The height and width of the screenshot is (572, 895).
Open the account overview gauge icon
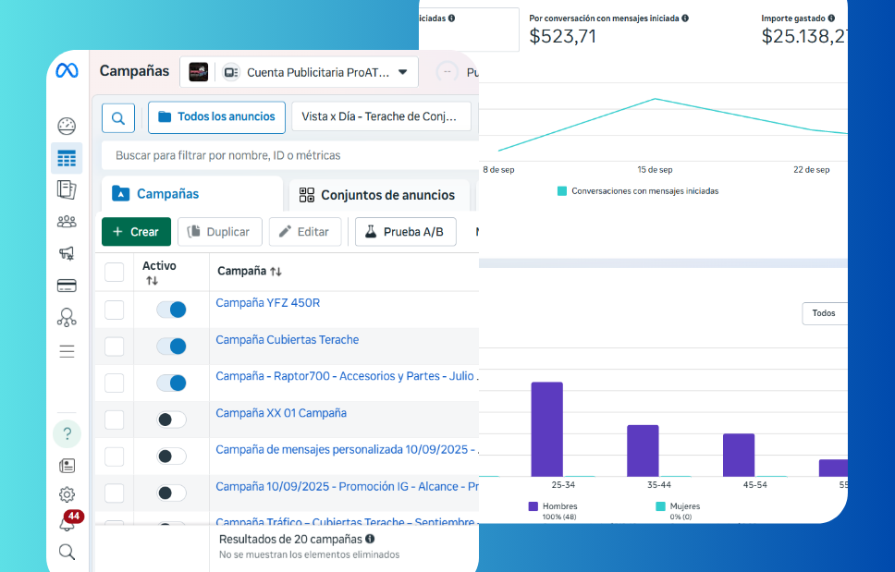coord(67,127)
